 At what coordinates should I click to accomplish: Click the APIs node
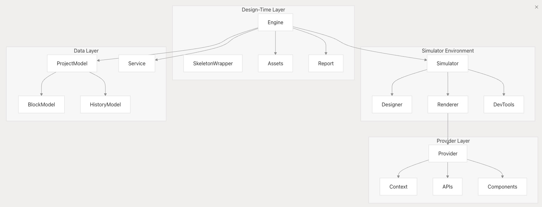click(447, 187)
